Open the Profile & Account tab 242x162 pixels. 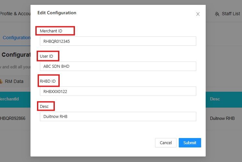pos(15,14)
